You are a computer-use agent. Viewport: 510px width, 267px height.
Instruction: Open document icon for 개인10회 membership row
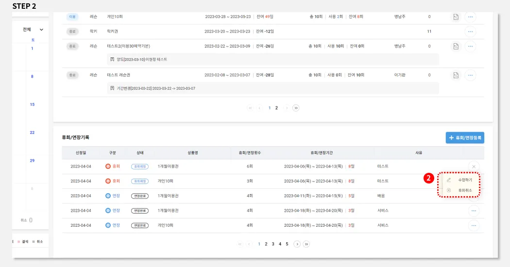point(456,17)
